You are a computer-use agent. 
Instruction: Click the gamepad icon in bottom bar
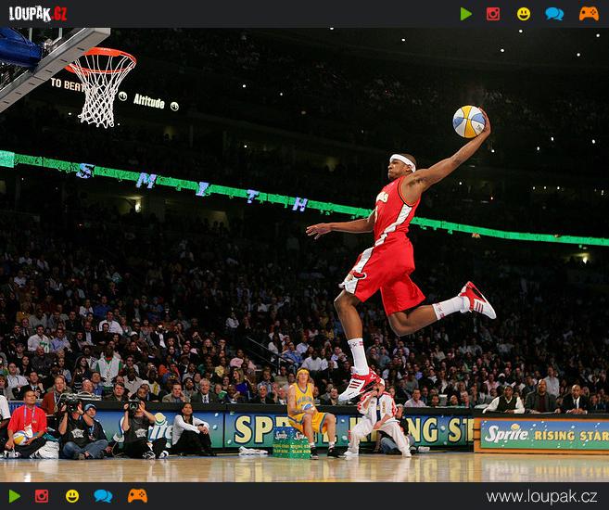click(137, 496)
